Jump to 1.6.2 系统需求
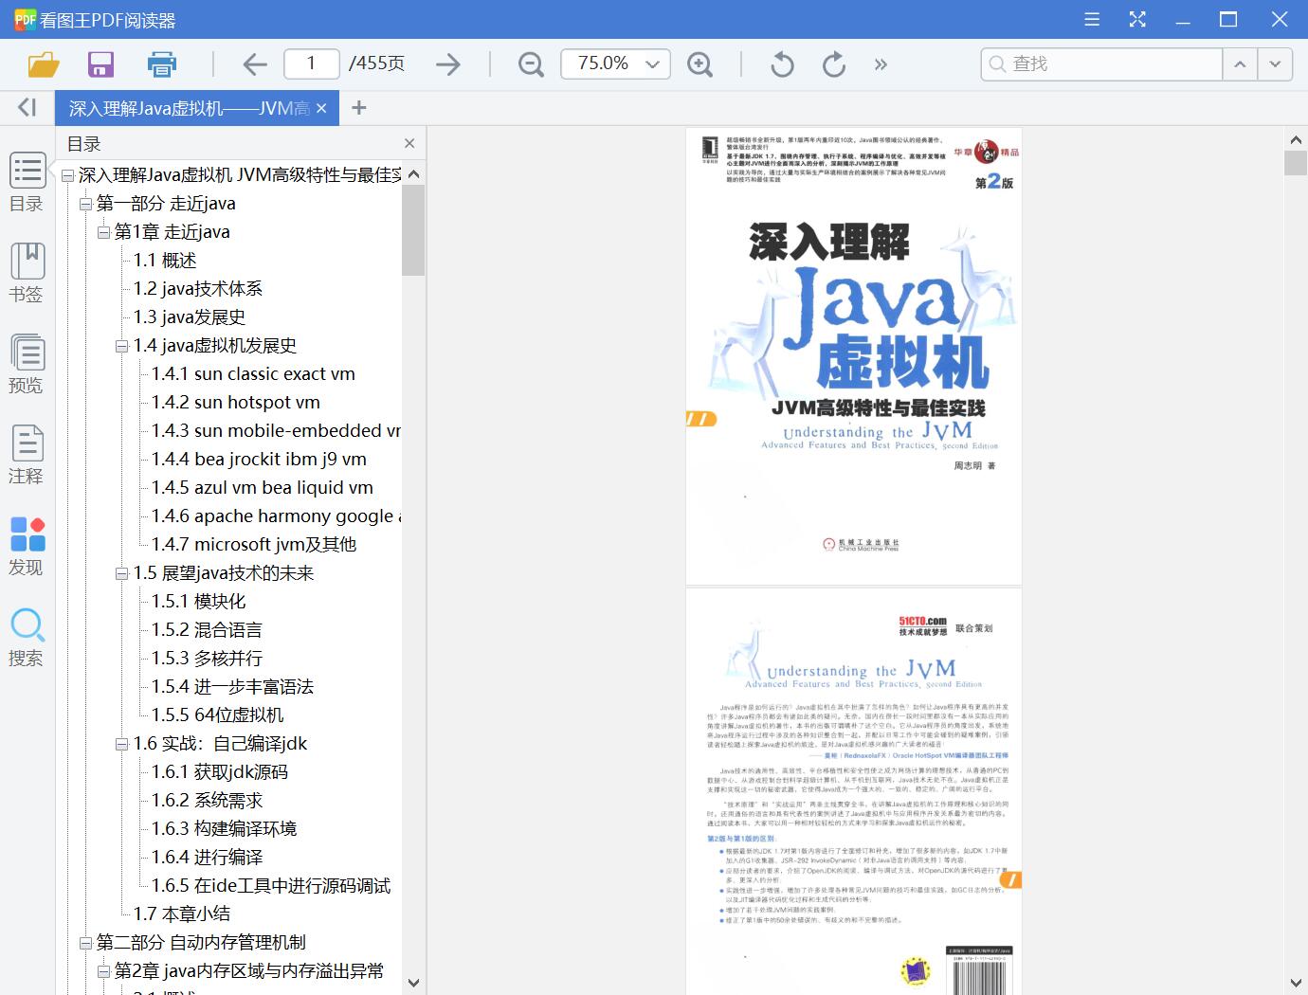 coord(207,800)
